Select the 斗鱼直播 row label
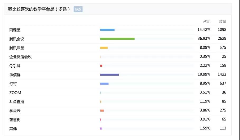The image size is (240, 140). pos(17,102)
